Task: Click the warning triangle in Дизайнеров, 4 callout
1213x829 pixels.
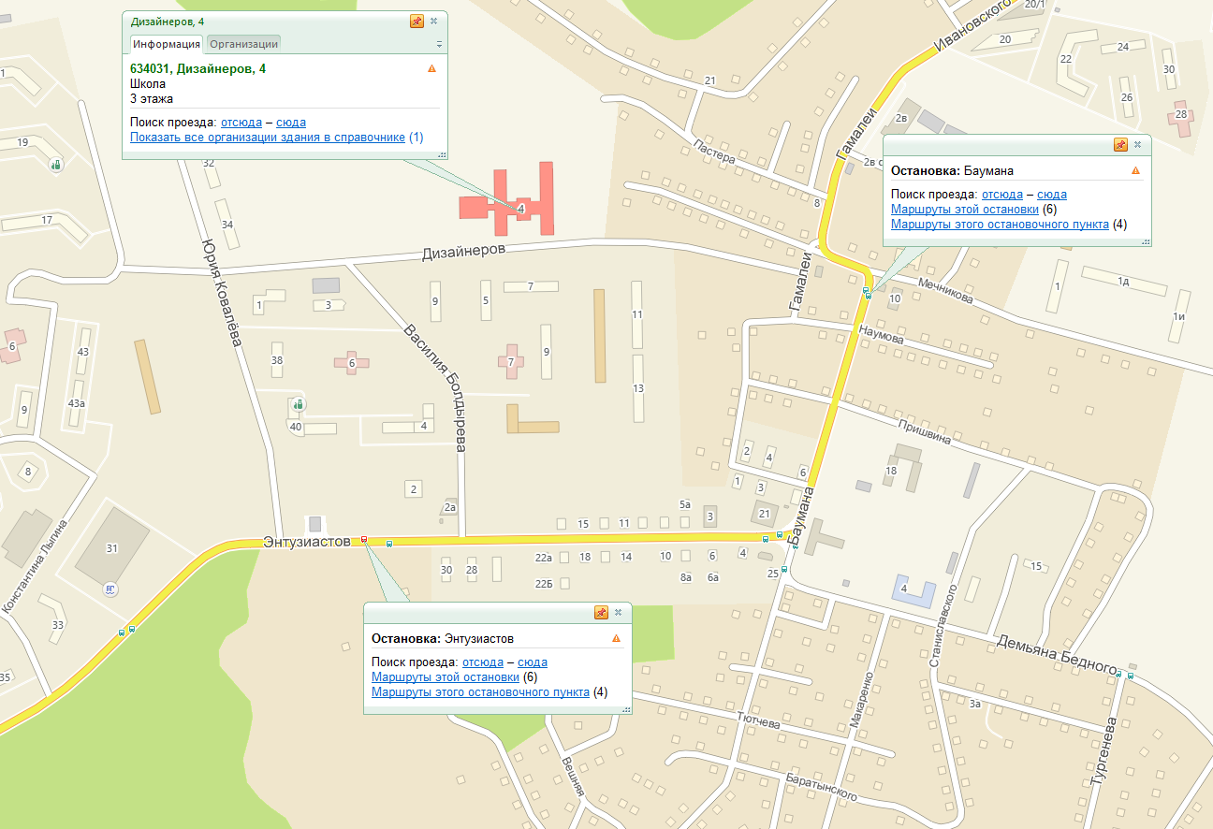Action: coord(431,68)
